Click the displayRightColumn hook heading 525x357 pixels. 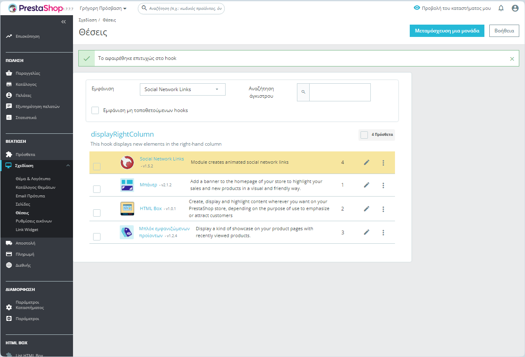coord(122,134)
